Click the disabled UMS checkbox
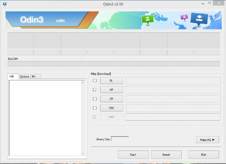The image size is (226, 164). pos(94,117)
